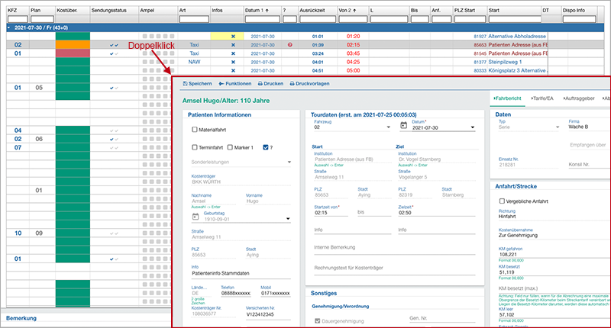Click the Drucken printer icon
This screenshot has height=328, width=611.
pos(260,83)
